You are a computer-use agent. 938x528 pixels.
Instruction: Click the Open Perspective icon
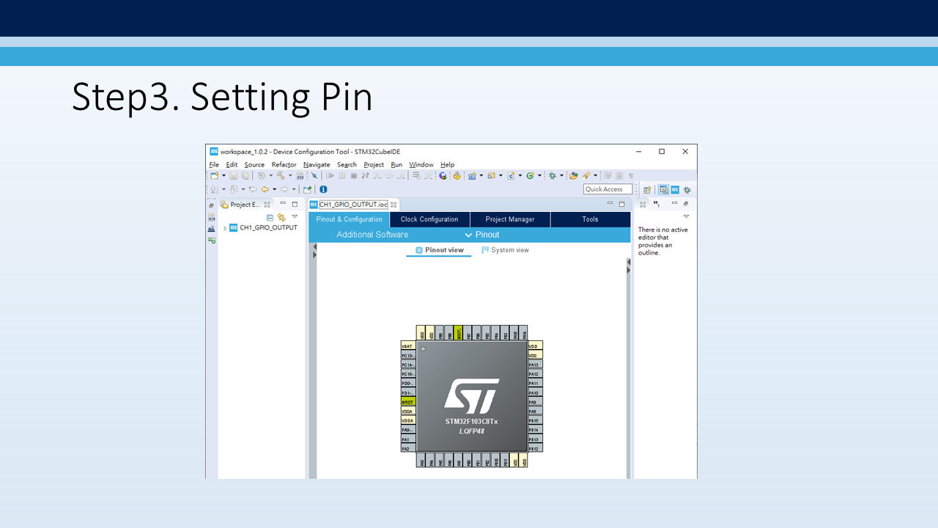[647, 189]
